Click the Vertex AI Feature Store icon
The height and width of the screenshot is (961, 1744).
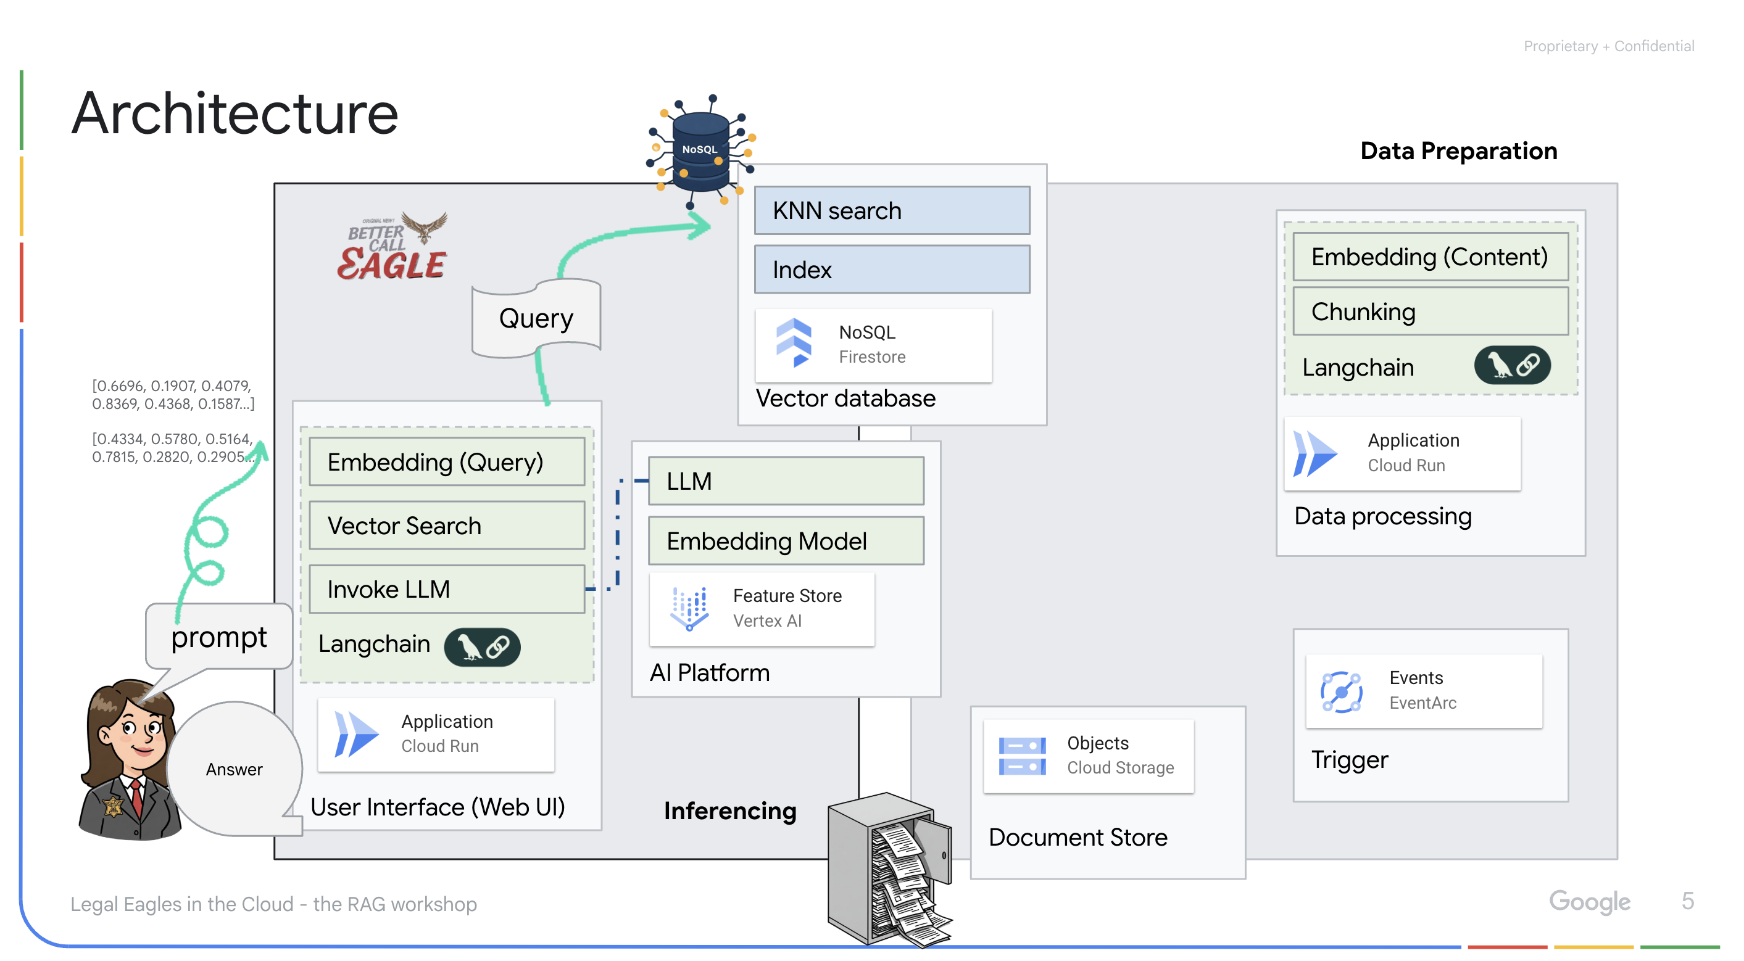pyautogui.click(x=689, y=608)
